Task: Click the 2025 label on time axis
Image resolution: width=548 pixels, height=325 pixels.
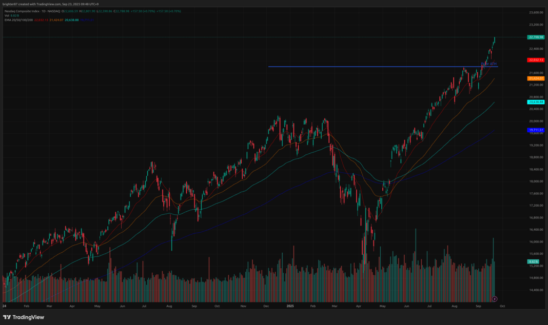Action: click(x=289, y=306)
